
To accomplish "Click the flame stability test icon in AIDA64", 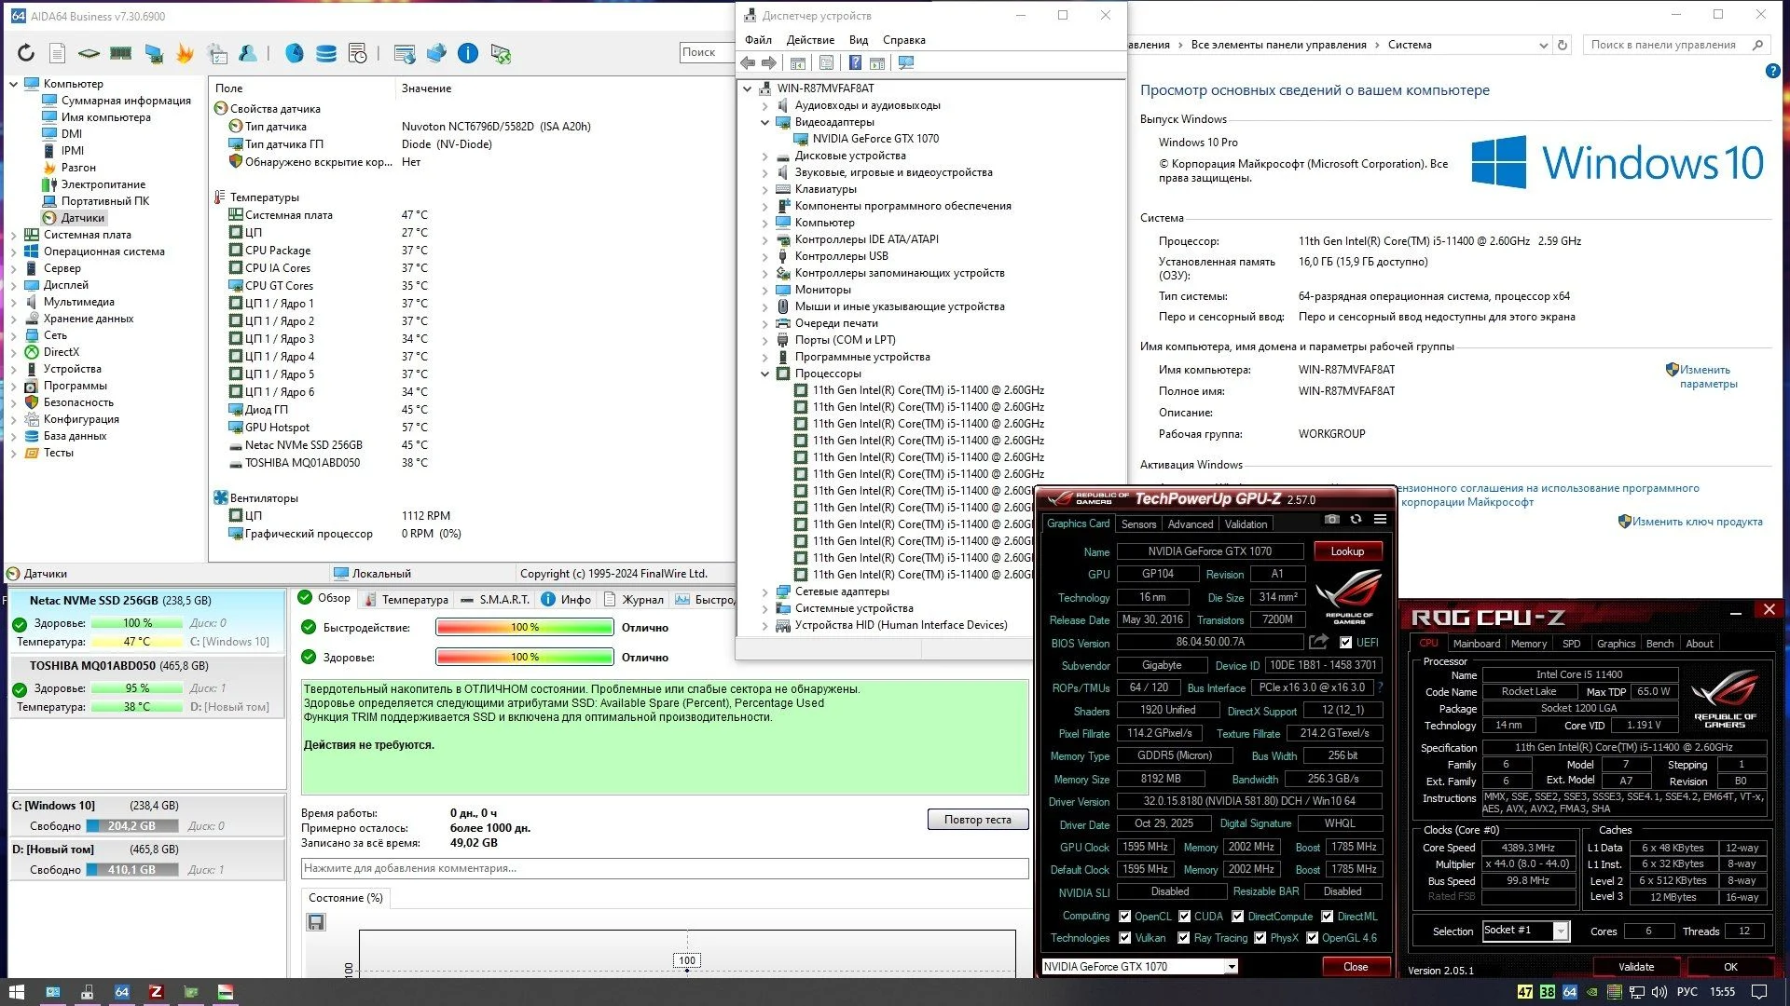I will tap(185, 53).
